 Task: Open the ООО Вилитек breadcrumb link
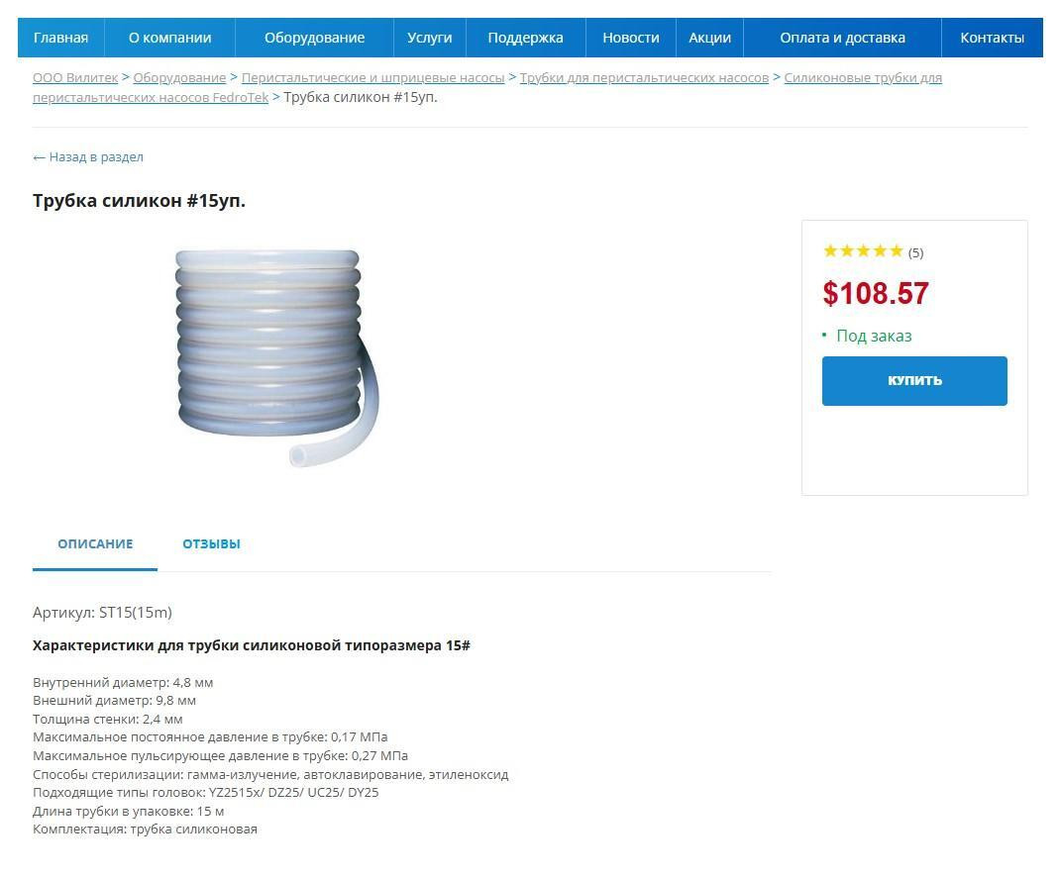coord(75,78)
